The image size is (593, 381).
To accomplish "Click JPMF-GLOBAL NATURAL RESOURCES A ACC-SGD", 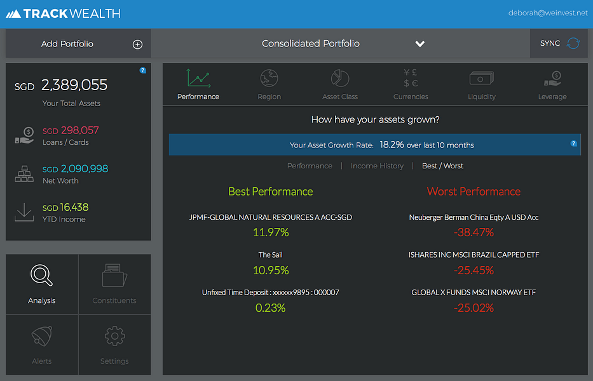I will tap(271, 217).
